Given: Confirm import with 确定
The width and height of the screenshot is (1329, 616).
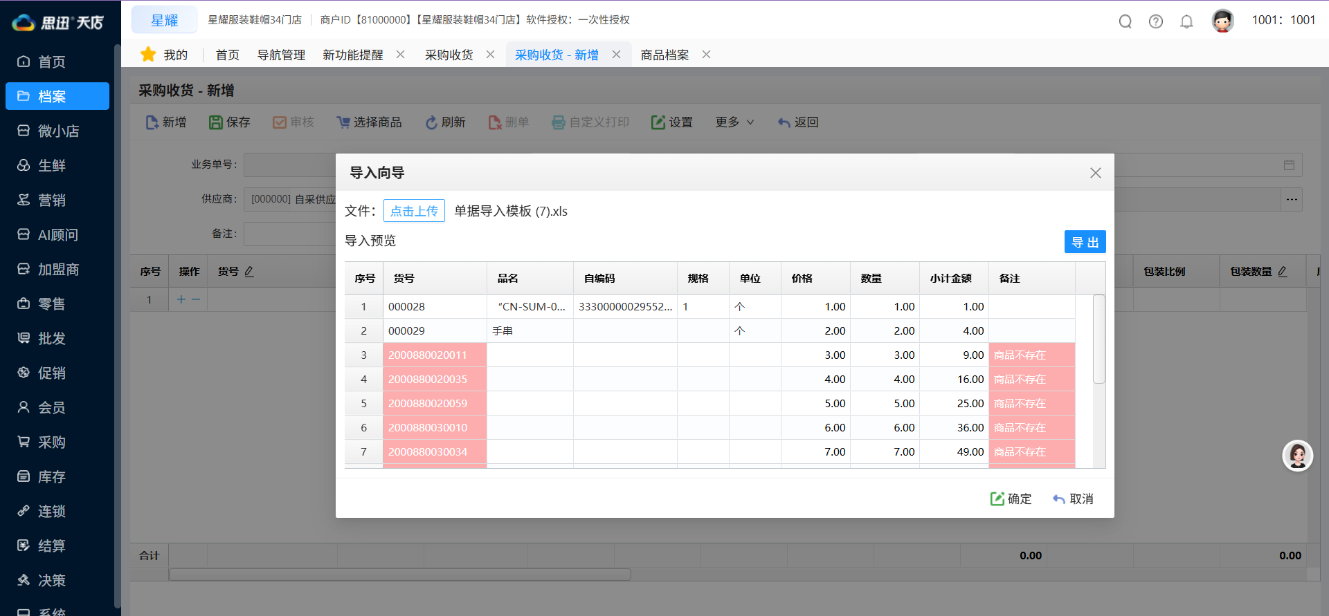Looking at the screenshot, I should pyautogui.click(x=1011, y=499).
